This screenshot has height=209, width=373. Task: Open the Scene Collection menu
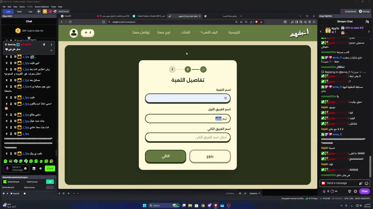[42, 7]
